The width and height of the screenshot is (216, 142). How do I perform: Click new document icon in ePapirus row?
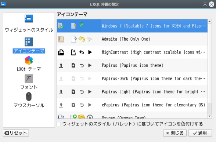(73, 105)
